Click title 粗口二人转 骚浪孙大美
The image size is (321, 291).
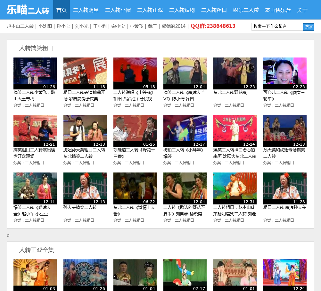click(285, 208)
